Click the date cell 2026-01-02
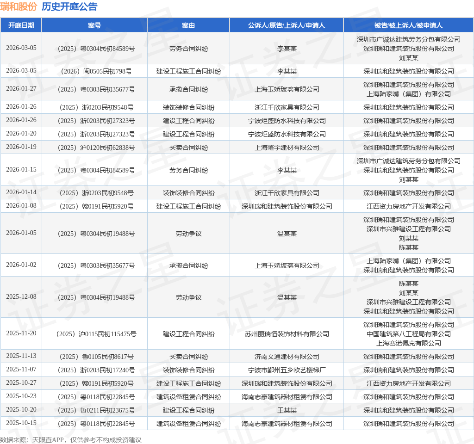Image resolution: width=474 pixels, height=444 pixels. [x=21, y=265]
